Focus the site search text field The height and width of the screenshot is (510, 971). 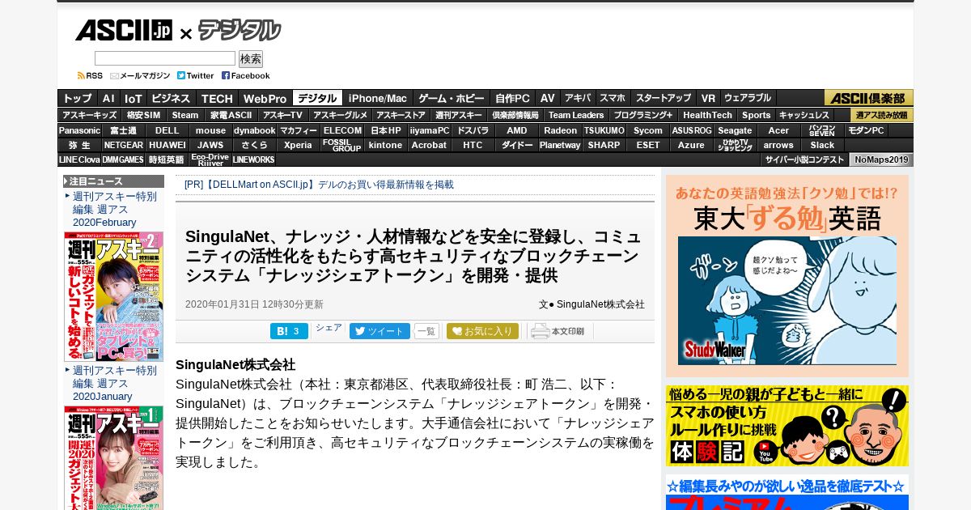coord(165,58)
